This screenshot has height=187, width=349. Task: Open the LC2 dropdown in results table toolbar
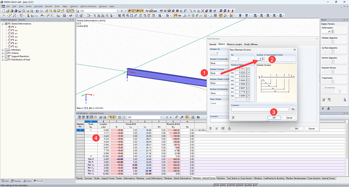point(162,117)
